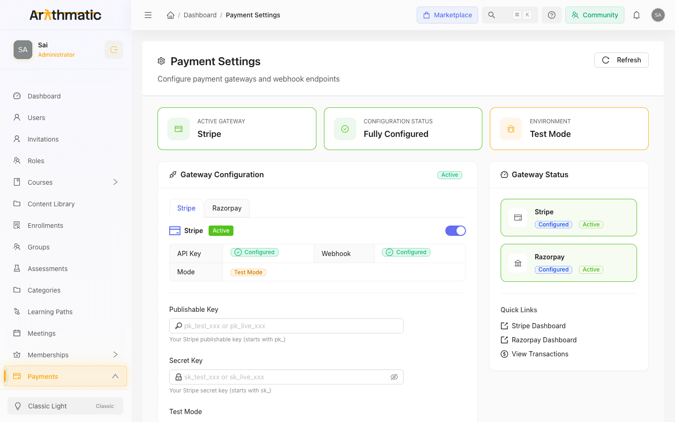Click the Active Gateway card icon

[179, 129]
